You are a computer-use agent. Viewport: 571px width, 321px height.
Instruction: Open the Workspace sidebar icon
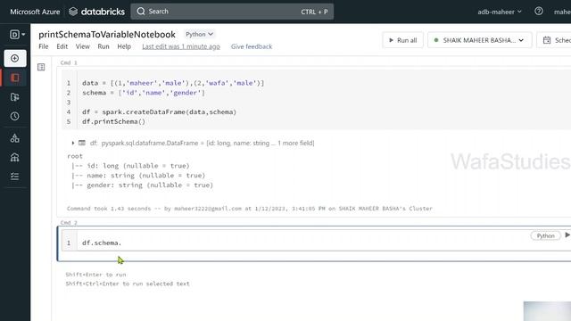click(15, 78)
